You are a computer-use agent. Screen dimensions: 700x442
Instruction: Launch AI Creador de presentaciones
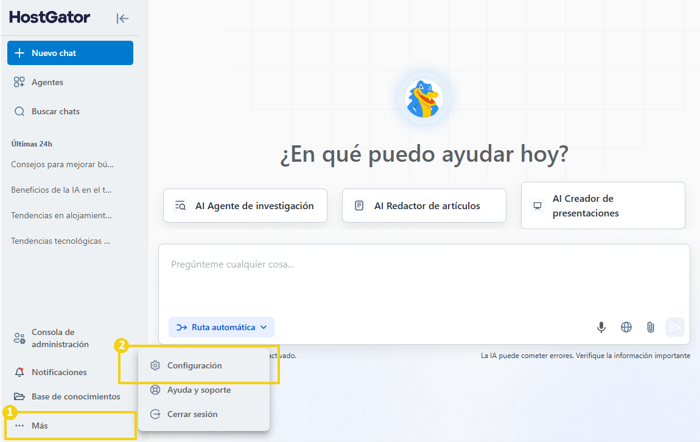pyautogui.click(x=603, y=205)
